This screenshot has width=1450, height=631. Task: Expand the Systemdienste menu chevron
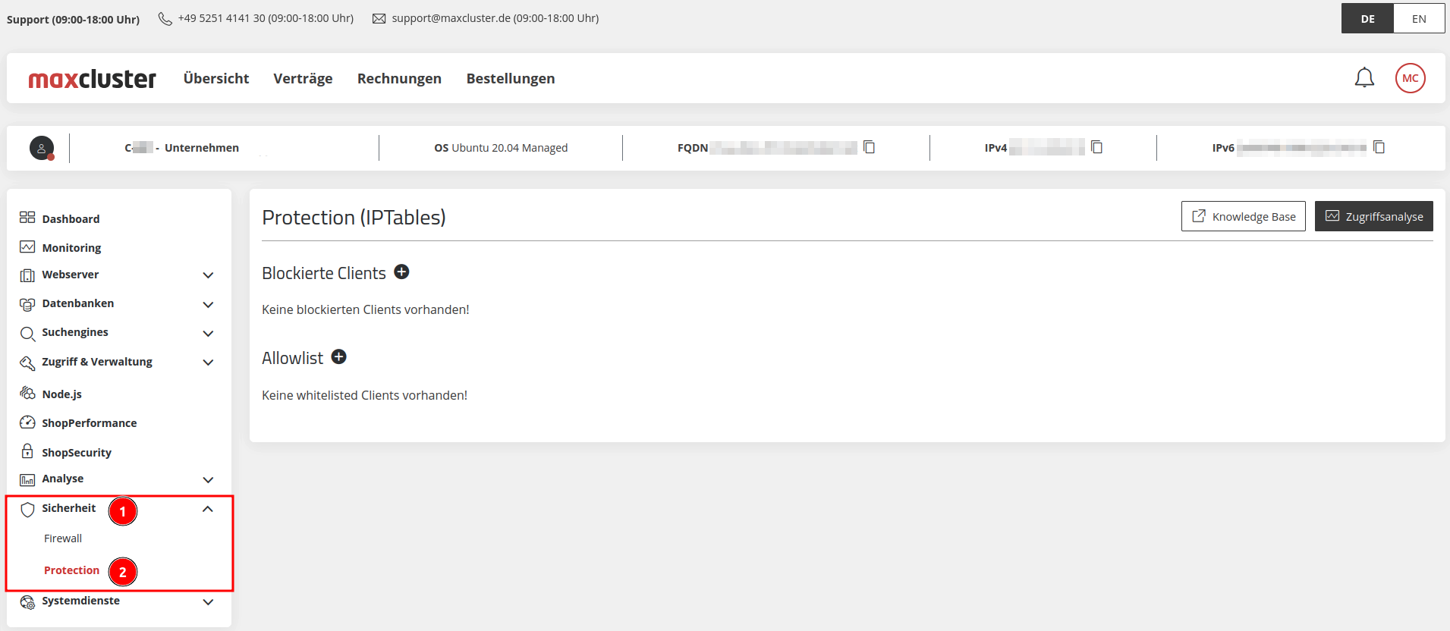click(208, 602)
